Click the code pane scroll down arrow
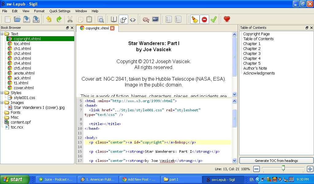Screen dimensions: 314x184 tap(234, 160)
